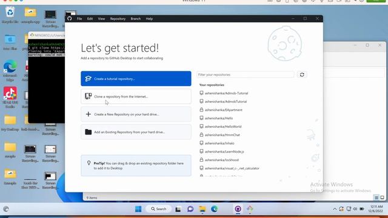Open the Recycle Bin on desktop
This screenshot has height=218, width=388.
pyautogui.click(x=10, y=15)
